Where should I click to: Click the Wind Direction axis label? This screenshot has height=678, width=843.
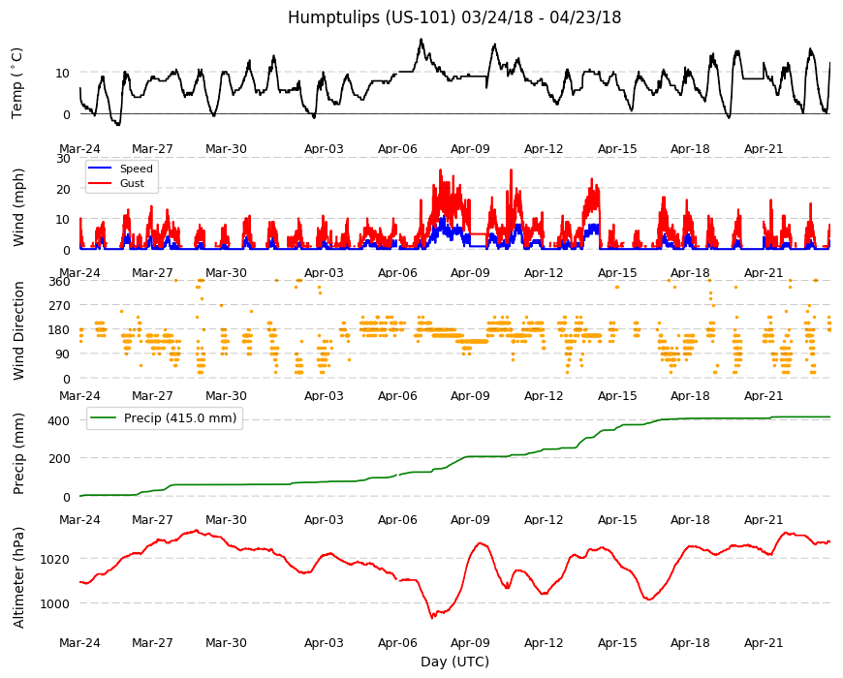point(18,330)
